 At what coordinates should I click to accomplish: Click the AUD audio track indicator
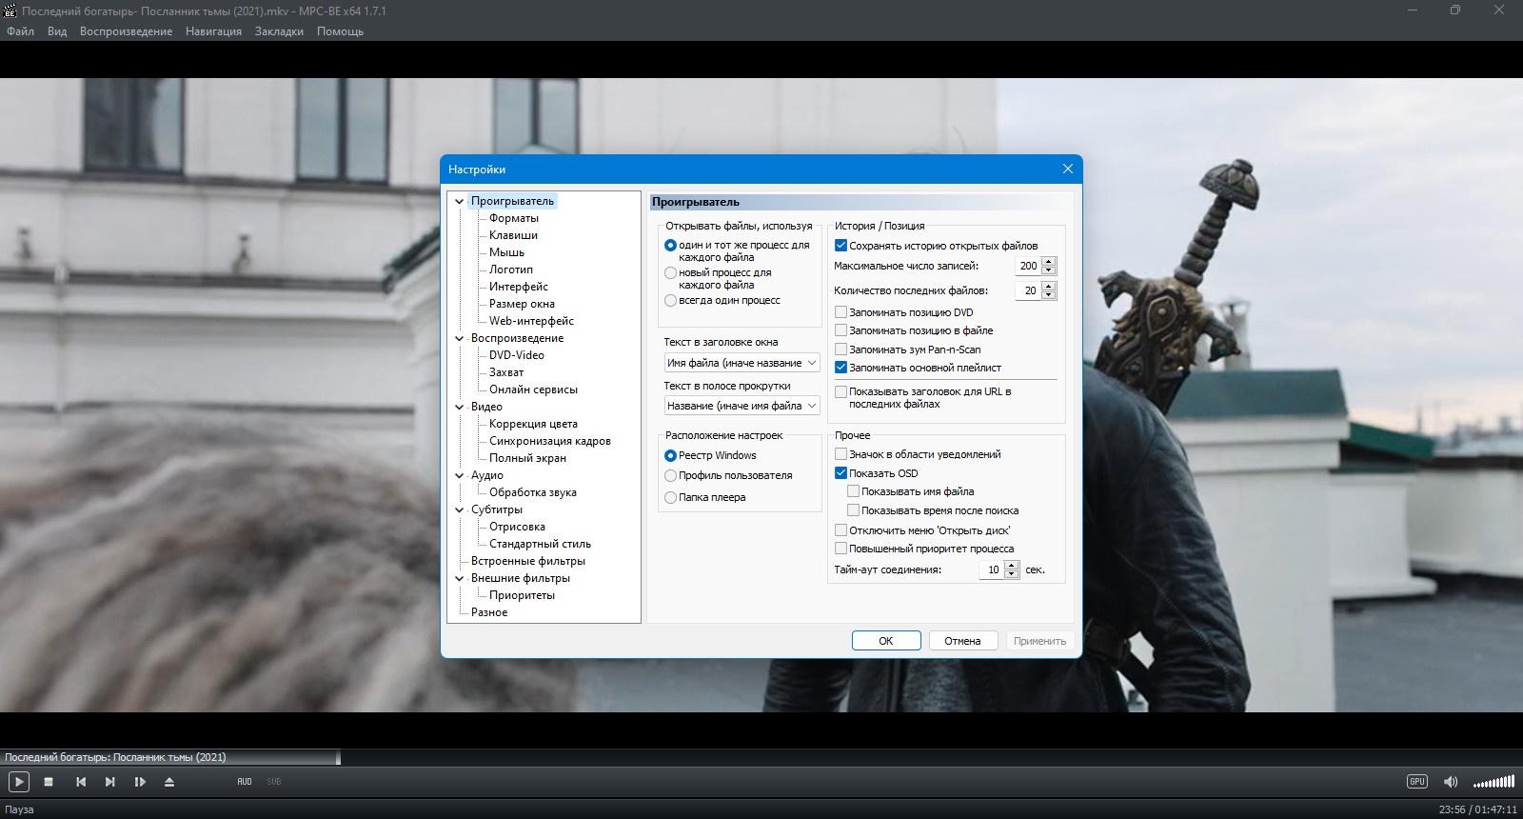[245, 782]
